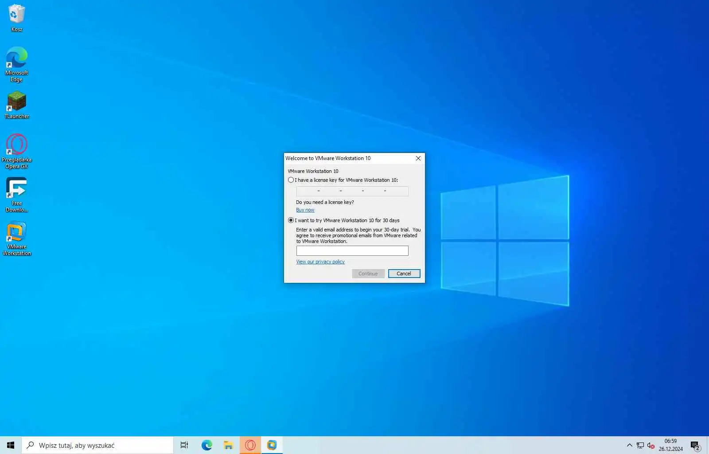Close the Welcome to VMware Workstation dialog
Image resolution: width=709 pixels, height=454 pixels.
tap(418, 158)
